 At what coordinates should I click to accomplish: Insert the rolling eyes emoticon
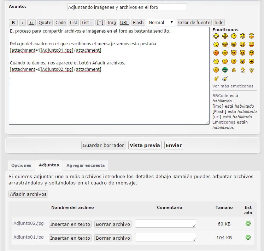point(251,53)
